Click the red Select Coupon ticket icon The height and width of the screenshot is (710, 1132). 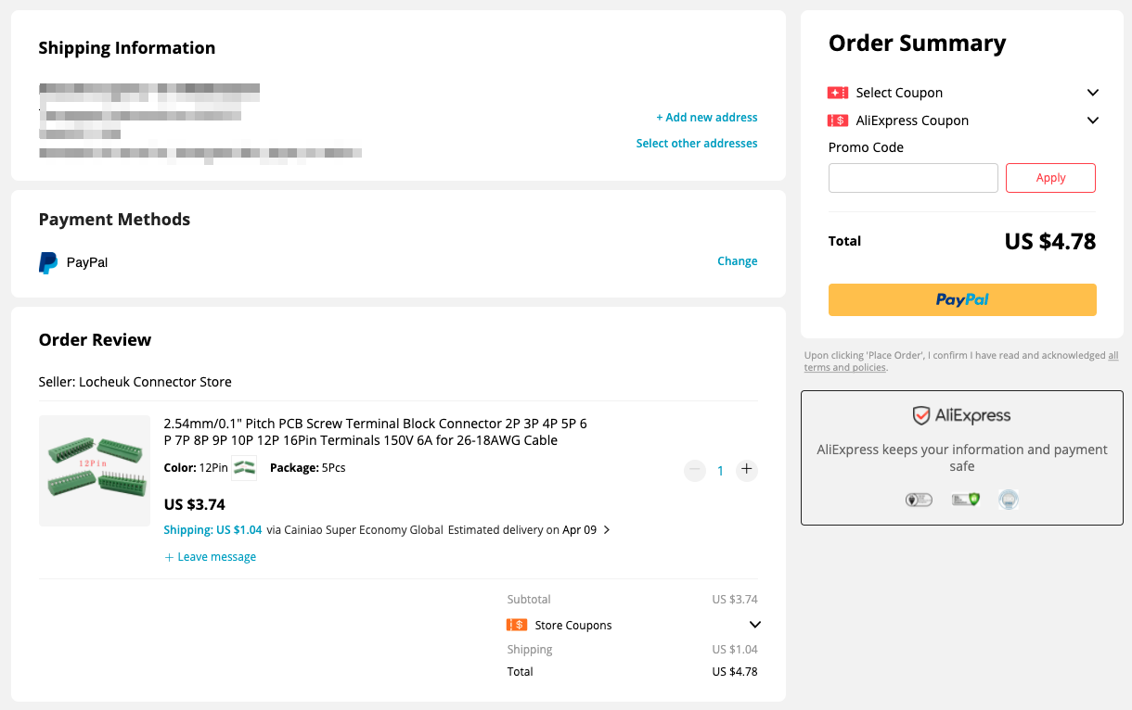[x=838, y=93]
